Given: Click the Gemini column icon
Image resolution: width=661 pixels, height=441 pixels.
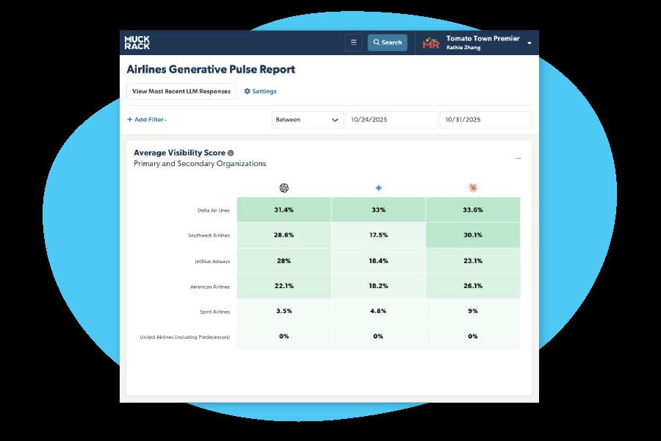Looking at the screenshot, I should [378, 188].
